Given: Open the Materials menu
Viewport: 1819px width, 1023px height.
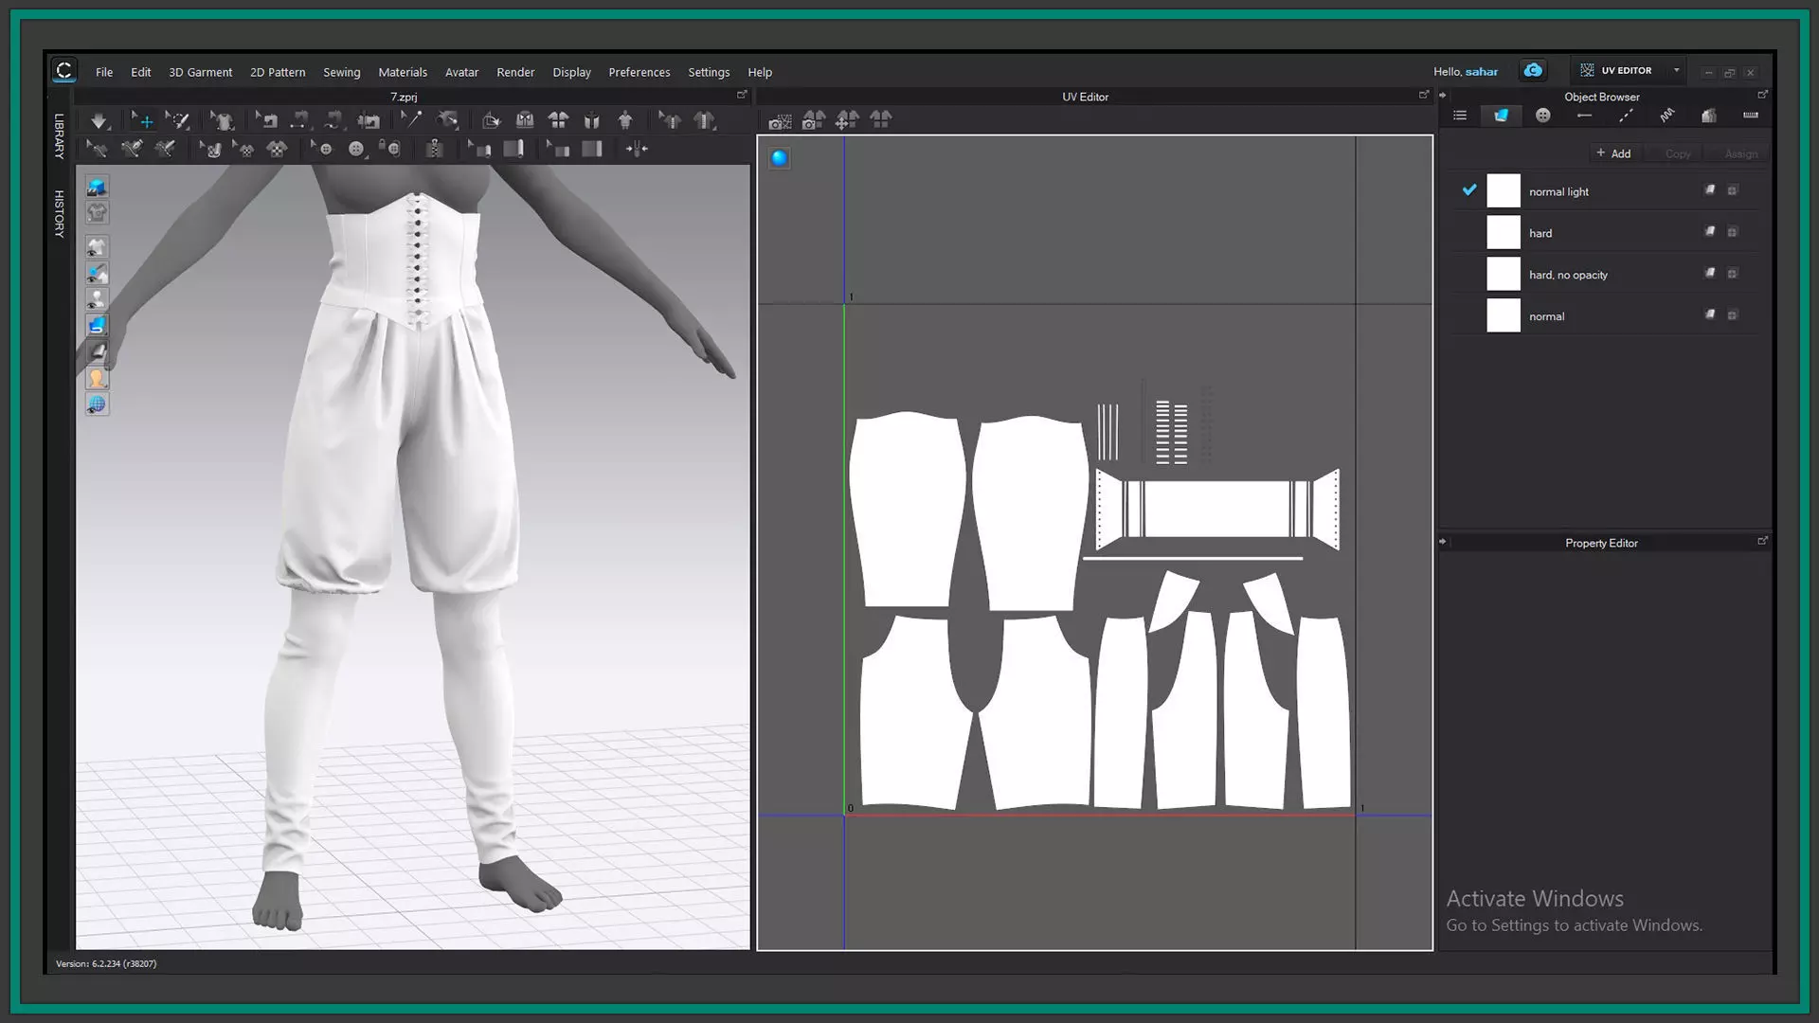Looking at the screenshot, I should pyautogui.click(x=403, y=72).
